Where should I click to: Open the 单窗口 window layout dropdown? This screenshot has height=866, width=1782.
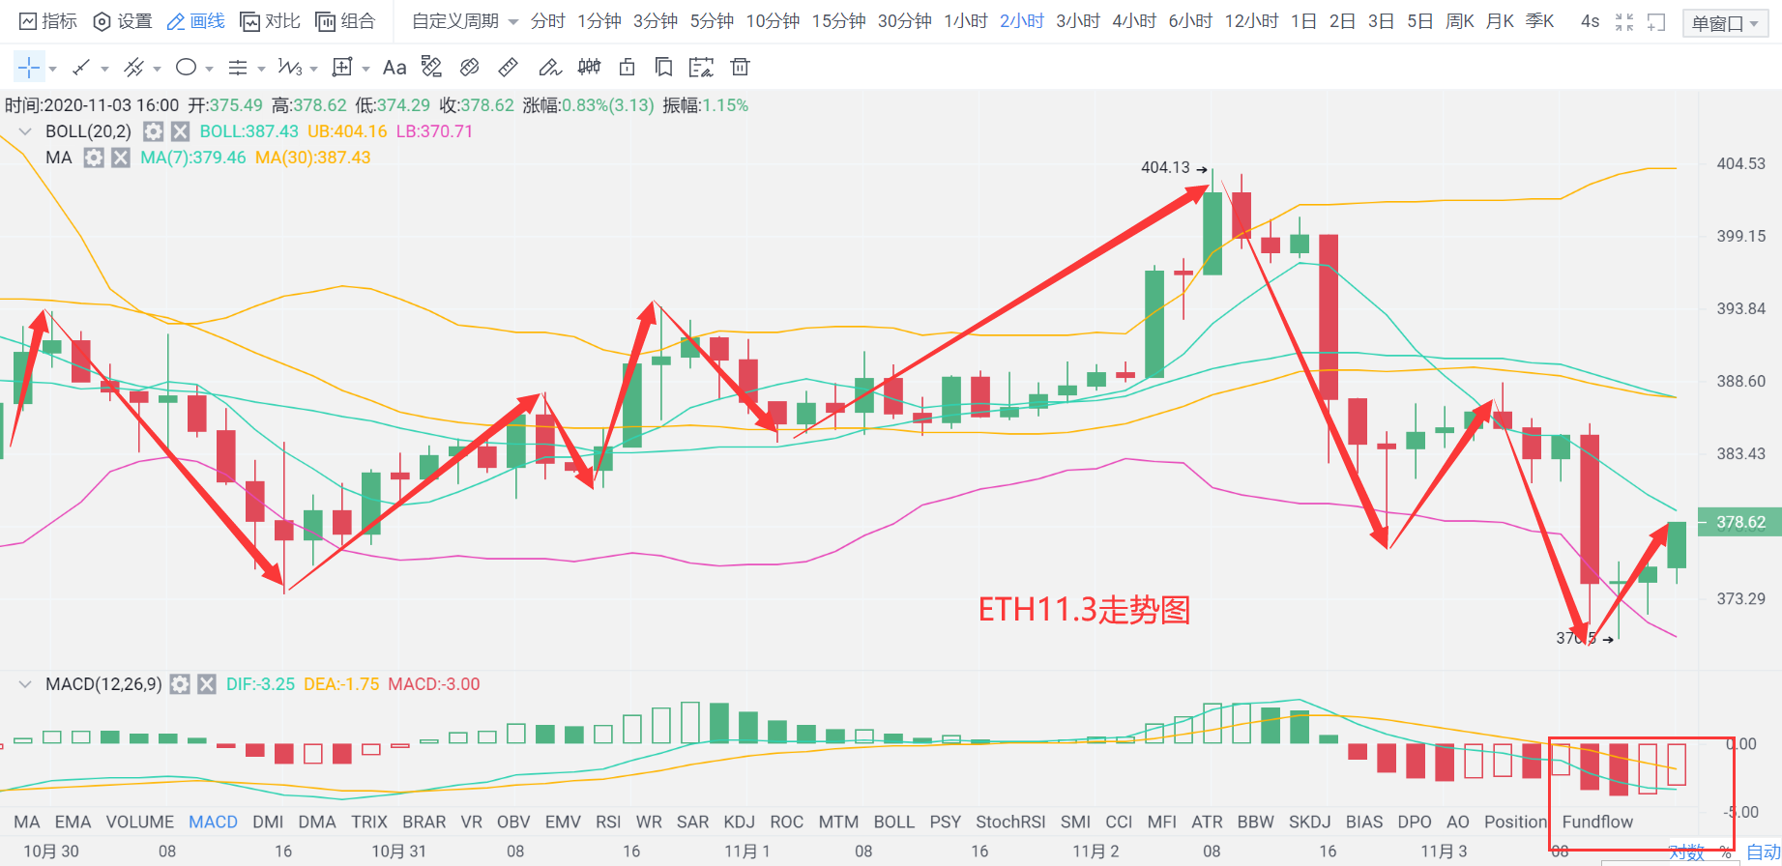[x=1725, y=23]
